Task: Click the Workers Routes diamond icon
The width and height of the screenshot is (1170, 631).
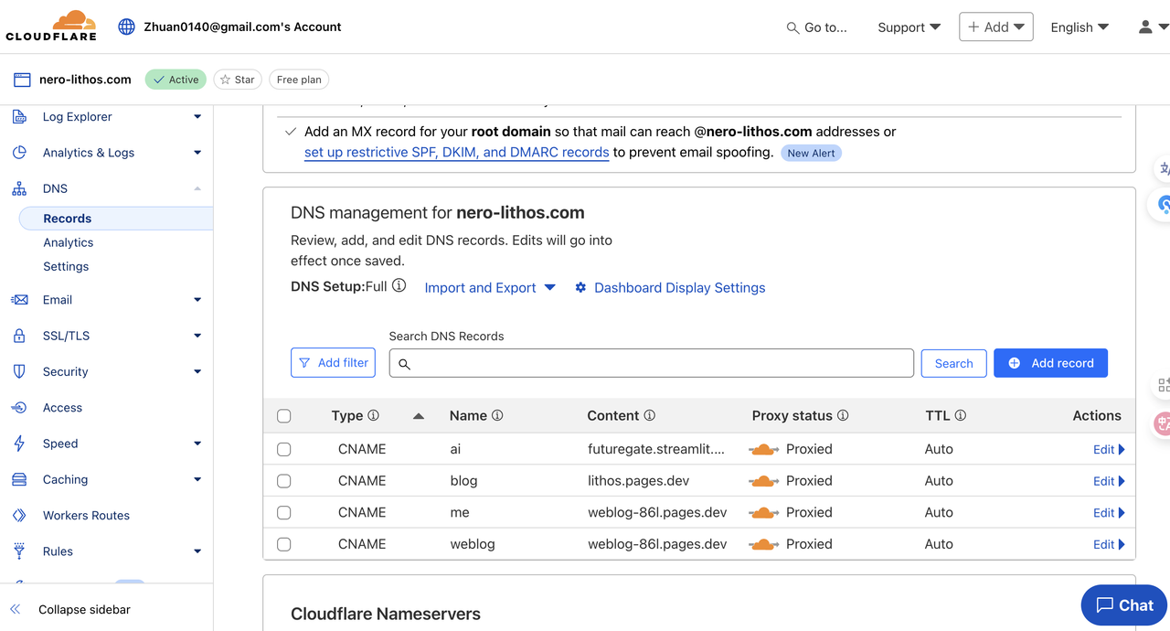Action: (x=19, y=516)
